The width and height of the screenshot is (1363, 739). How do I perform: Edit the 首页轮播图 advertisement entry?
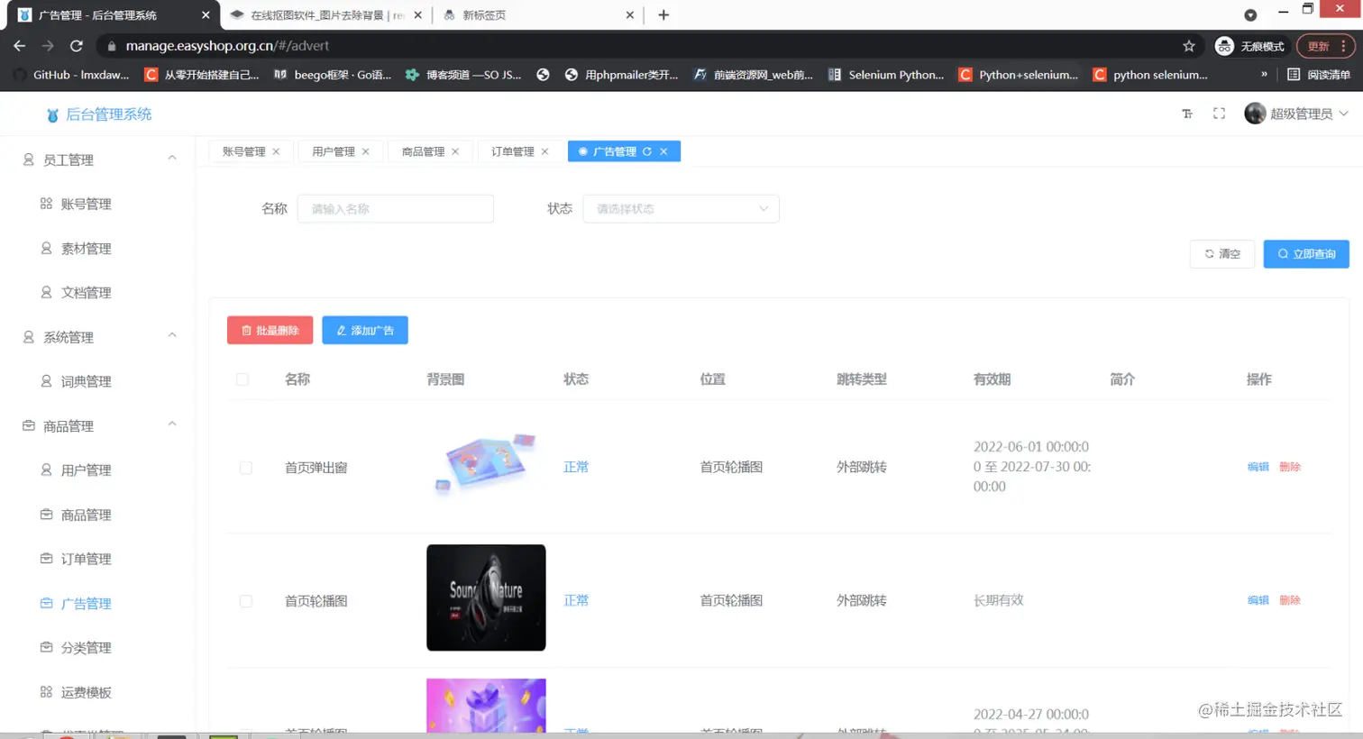pyautogui.click(x=1257, y=600)
